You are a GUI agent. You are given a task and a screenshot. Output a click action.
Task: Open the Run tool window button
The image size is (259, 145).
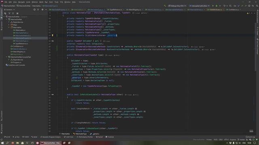pos(16,137)
